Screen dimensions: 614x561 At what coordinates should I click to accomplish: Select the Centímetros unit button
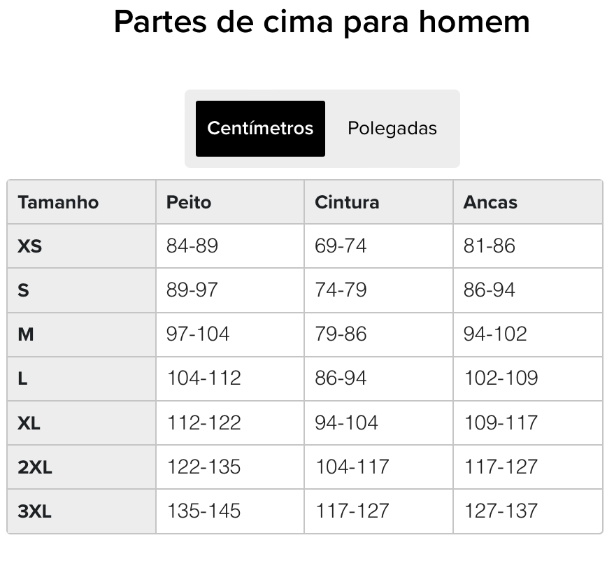[260, 129]
